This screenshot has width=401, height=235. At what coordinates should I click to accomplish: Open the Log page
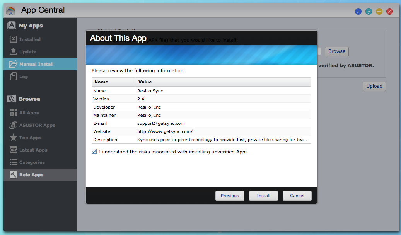40,77
